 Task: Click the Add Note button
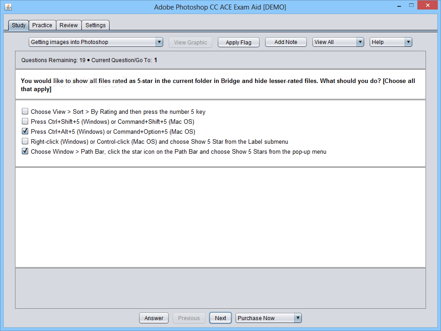(286, 42)
